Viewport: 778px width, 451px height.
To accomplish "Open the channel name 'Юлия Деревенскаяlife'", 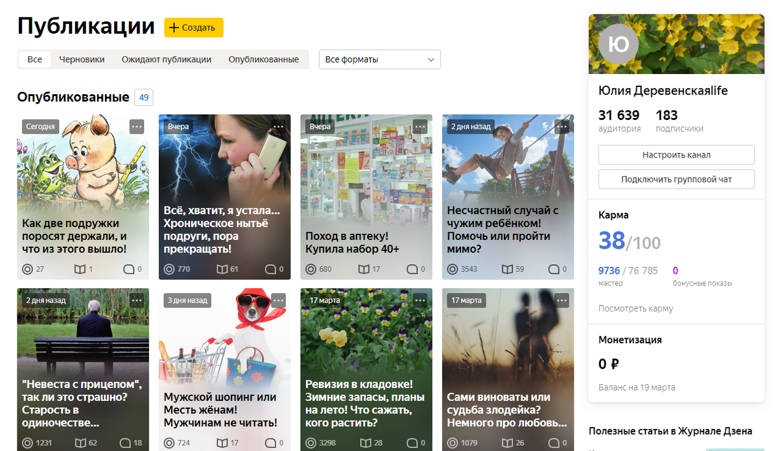I will 663,91.
